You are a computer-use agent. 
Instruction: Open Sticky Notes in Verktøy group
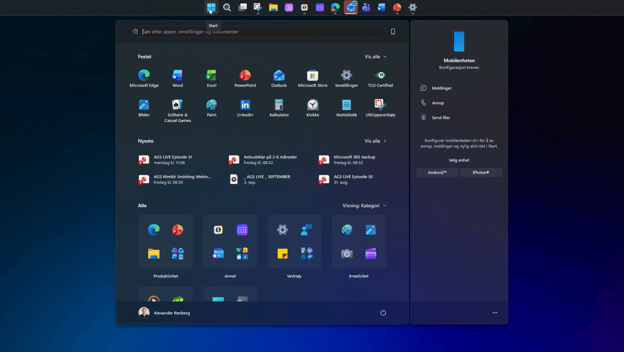click(282, 254)
